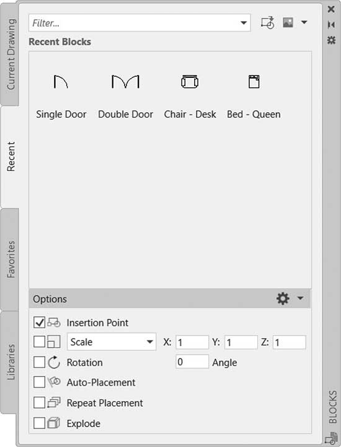Open the Scale type dropdown
Screen dimensions: 341x447
click(x=112, y=342)
